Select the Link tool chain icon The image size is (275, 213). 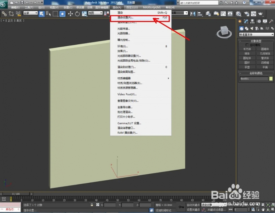tap(4, 14)
